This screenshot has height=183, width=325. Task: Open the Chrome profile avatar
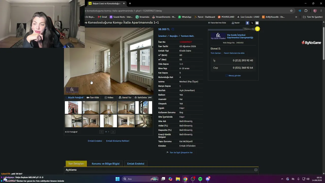point(315,11)
